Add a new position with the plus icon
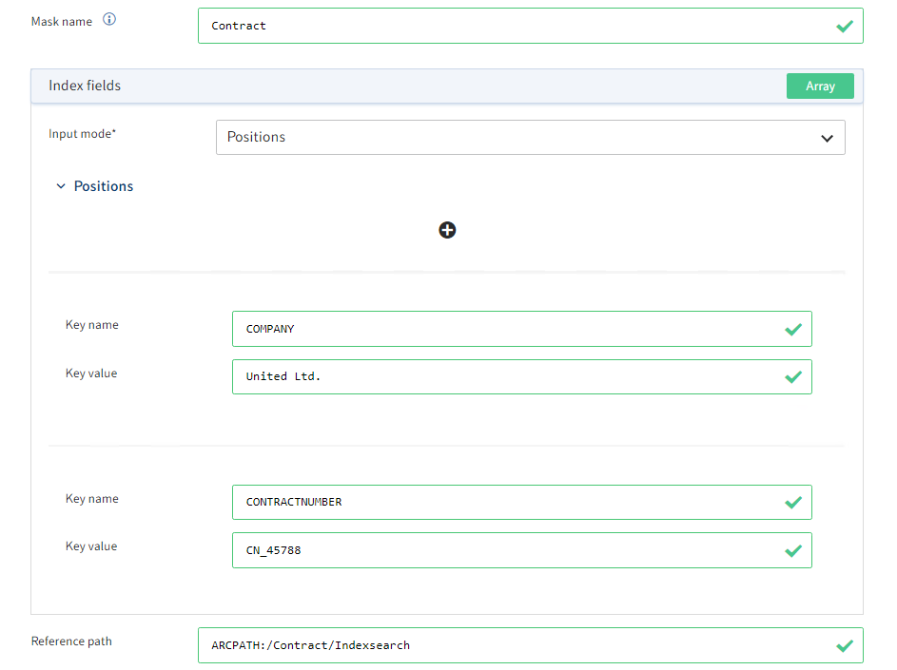 point(447,230)
